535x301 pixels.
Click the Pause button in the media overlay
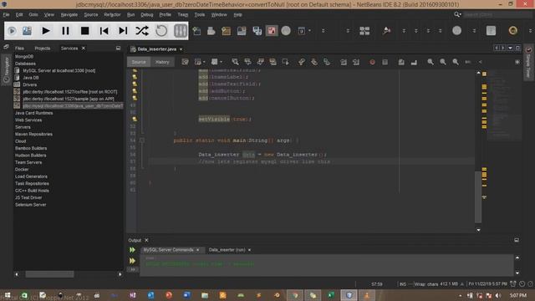pyautogui.click(x=65, y=31)
